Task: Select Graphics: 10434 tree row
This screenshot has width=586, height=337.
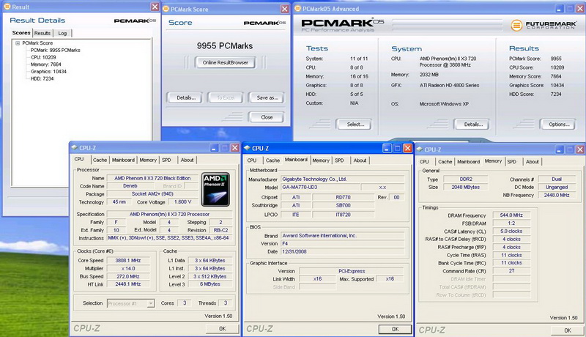Action: pos(48,71)
